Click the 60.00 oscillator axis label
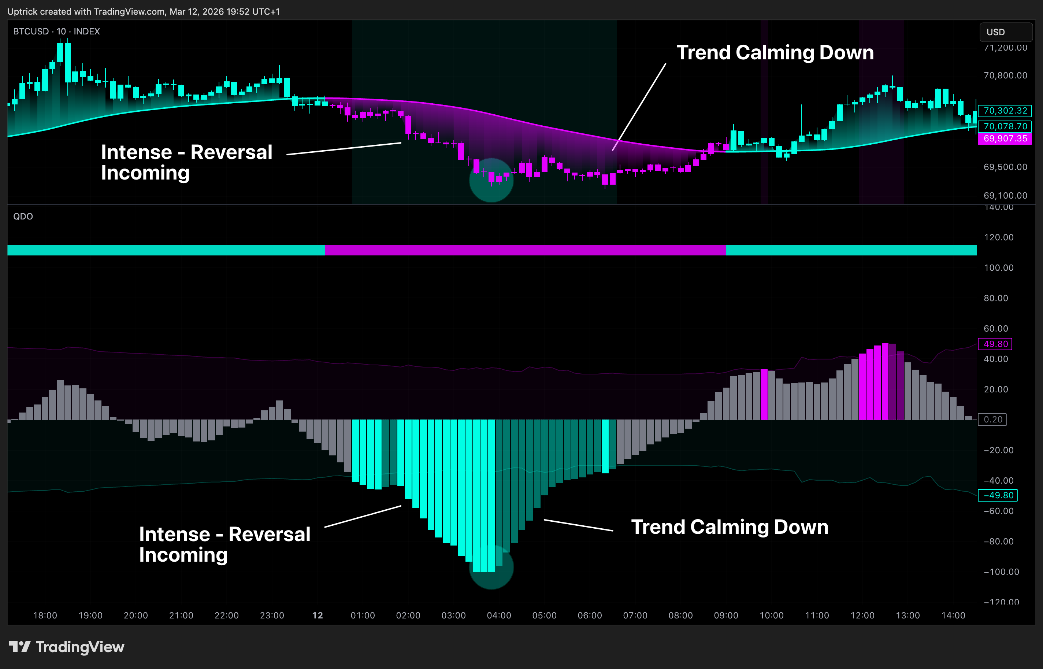The height and width of the screenshot is (669, 1043). pos(996,328)
